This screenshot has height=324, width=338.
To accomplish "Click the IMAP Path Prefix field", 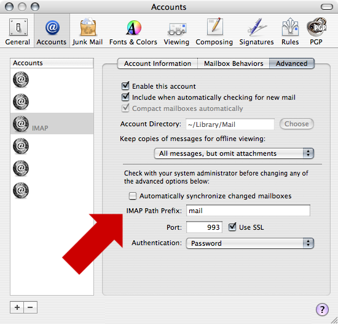I will [x=248, y=211].
